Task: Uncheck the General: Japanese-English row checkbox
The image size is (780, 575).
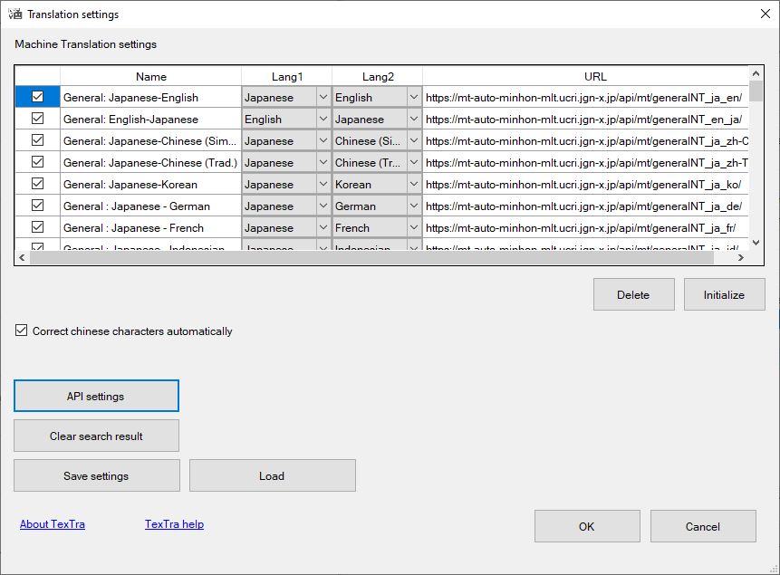Action: click(38, 97)
